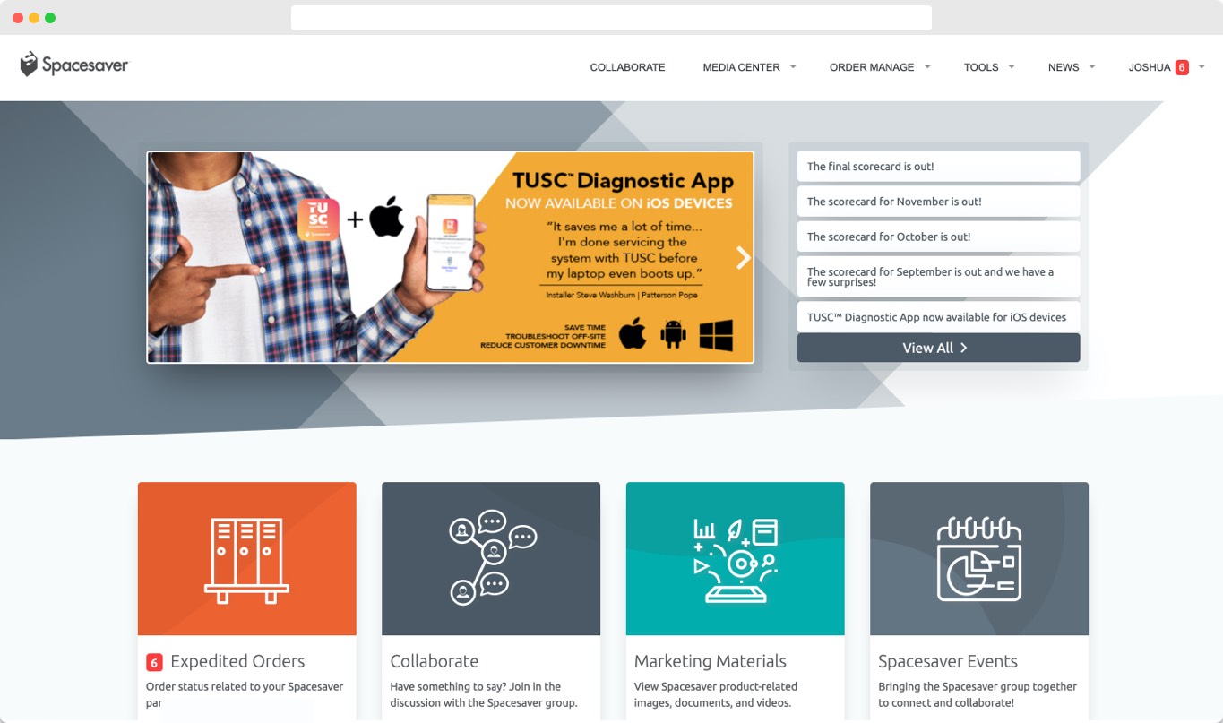The image size is (1223, 723).
Task: Open the Order Manage menu
Action: pyautogui.click(x=872, y=67)
